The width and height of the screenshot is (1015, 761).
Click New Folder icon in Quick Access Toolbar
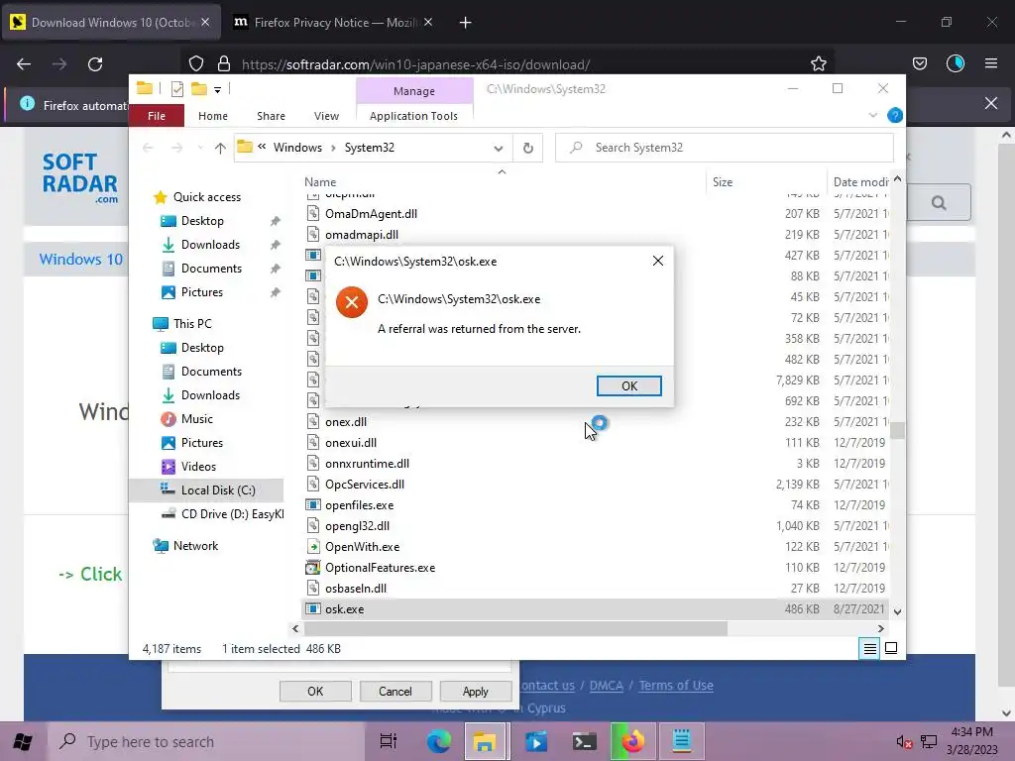(x=198, y=88)
